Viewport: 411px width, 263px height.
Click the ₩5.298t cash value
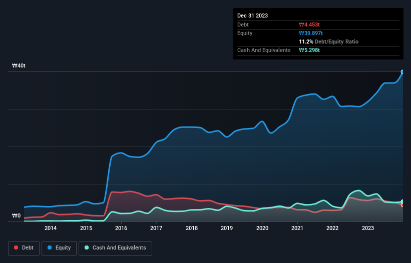coord(309,50)
